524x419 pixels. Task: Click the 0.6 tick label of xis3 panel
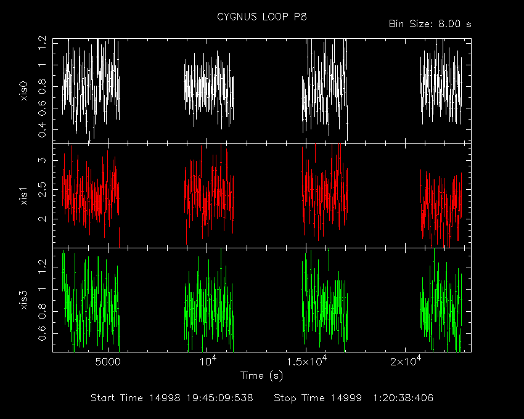(42, 333)
